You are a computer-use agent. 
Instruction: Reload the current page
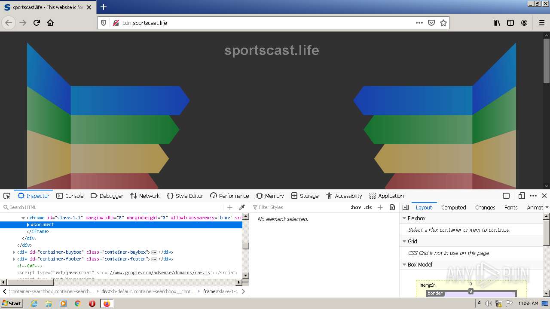(37, 23)
